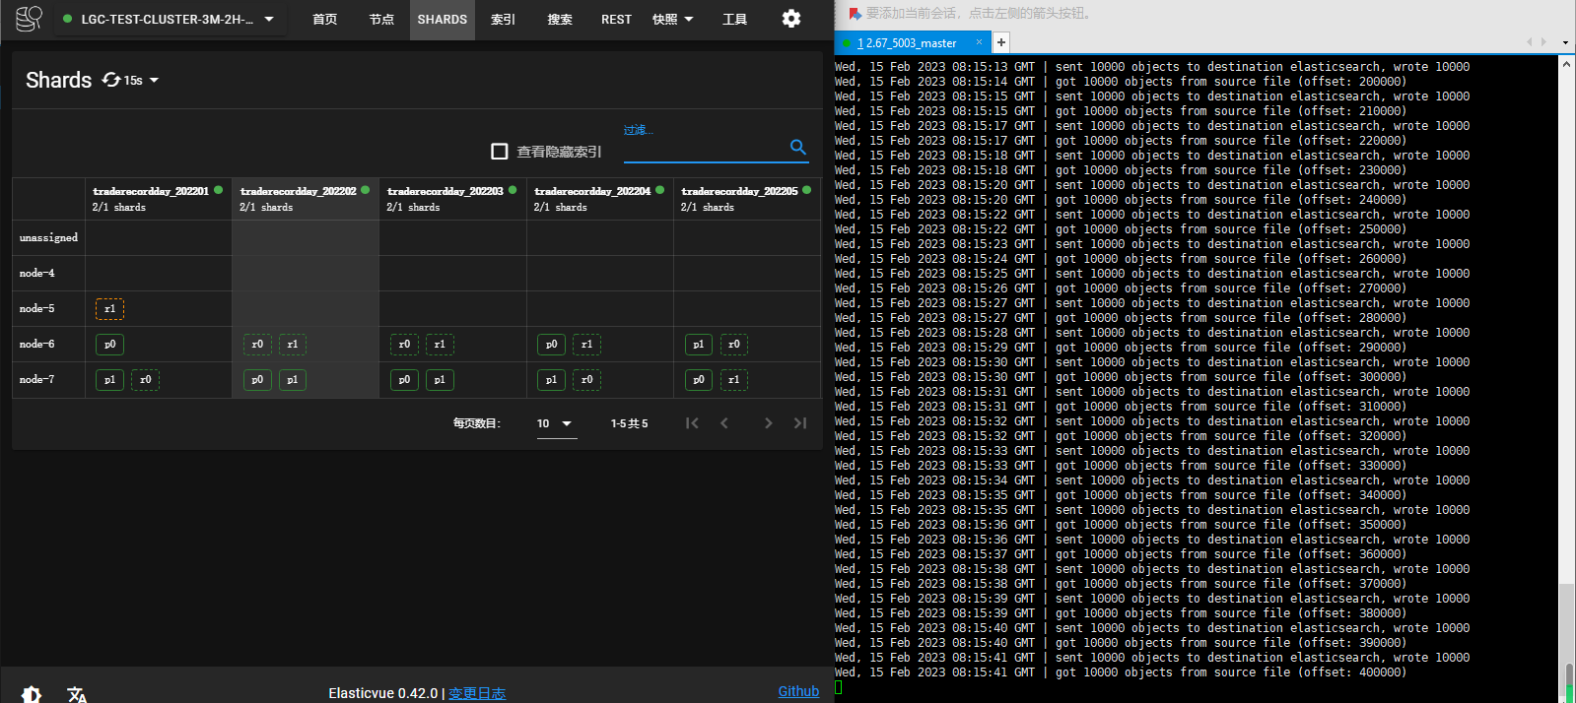This screenshot has width=1576, height=703.
Task: Select r0 shard on node-6 for traderecordday_202202
Action: [257, 345]
